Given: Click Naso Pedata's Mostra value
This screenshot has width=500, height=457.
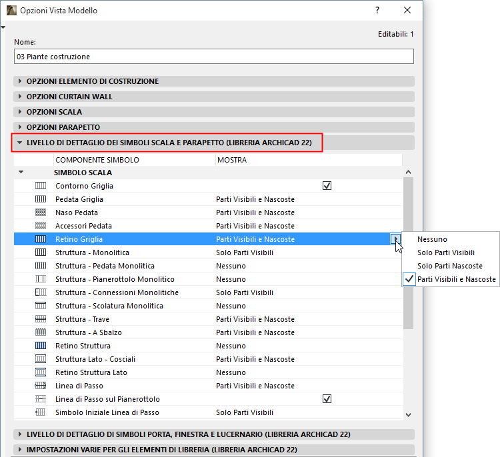Looking at the screenshot, I should click(x=255, y=213).
